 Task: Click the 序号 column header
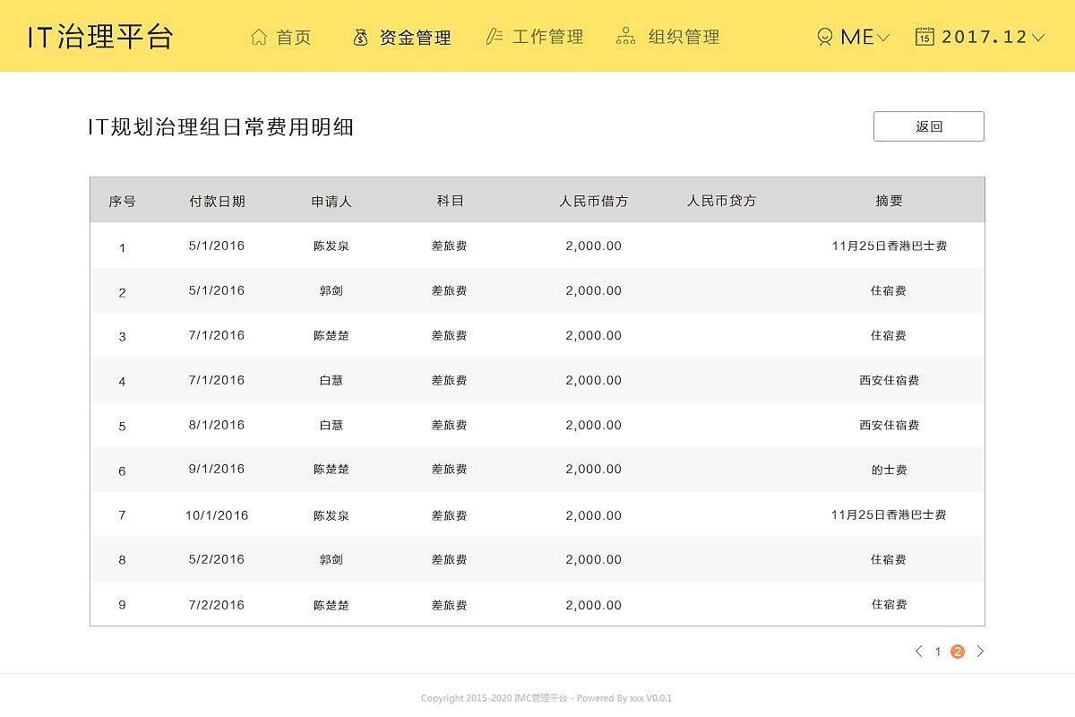tap(123, 202)
